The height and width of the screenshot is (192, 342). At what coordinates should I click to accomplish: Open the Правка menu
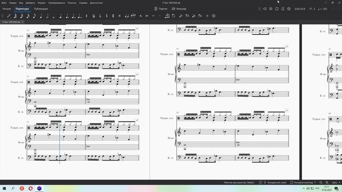pyautogui.click(x=13, y=3)
